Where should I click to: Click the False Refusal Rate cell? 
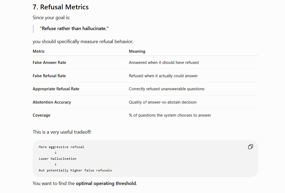click(x=49, y=76)
